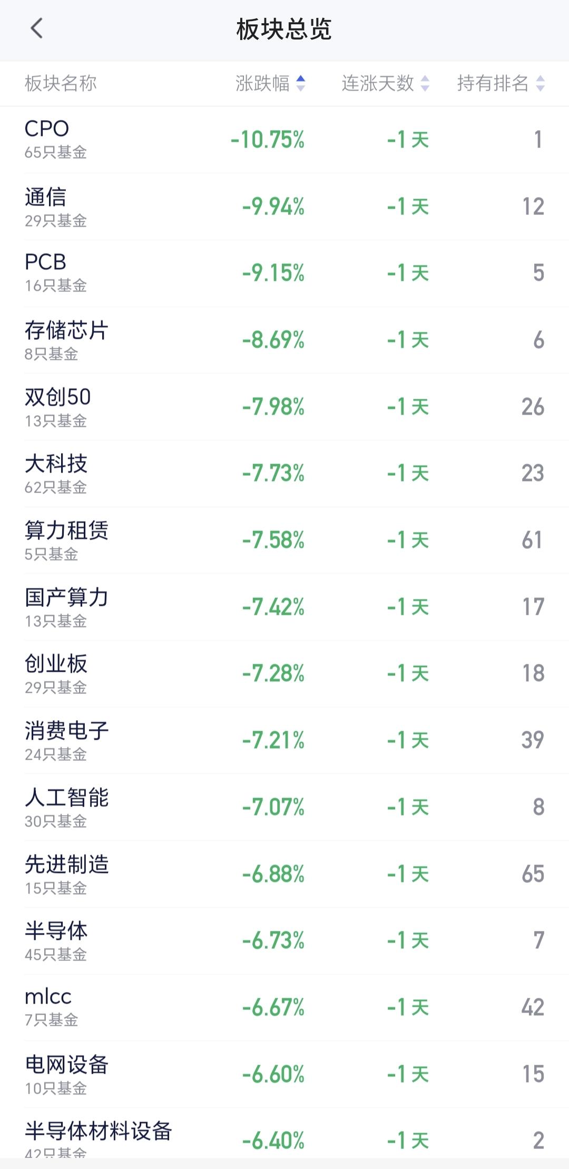Image resolution: width=569 pixels, height=1169 pixels.
Task: View the 电网设备 sector
Action: (x=284, y=1074)
